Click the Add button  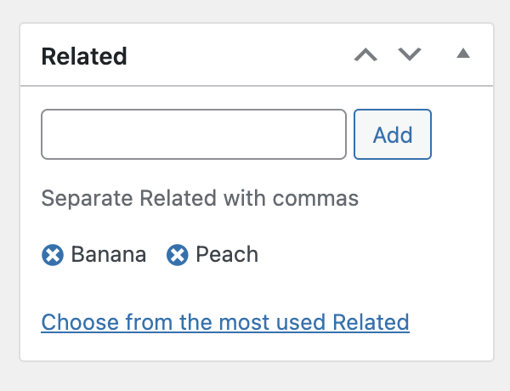pos(393,134)
